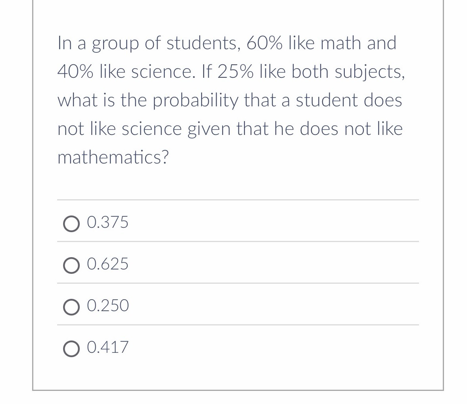Click the 0.250 answer label text
Screen dimensions: 467x404
[108, 306]
